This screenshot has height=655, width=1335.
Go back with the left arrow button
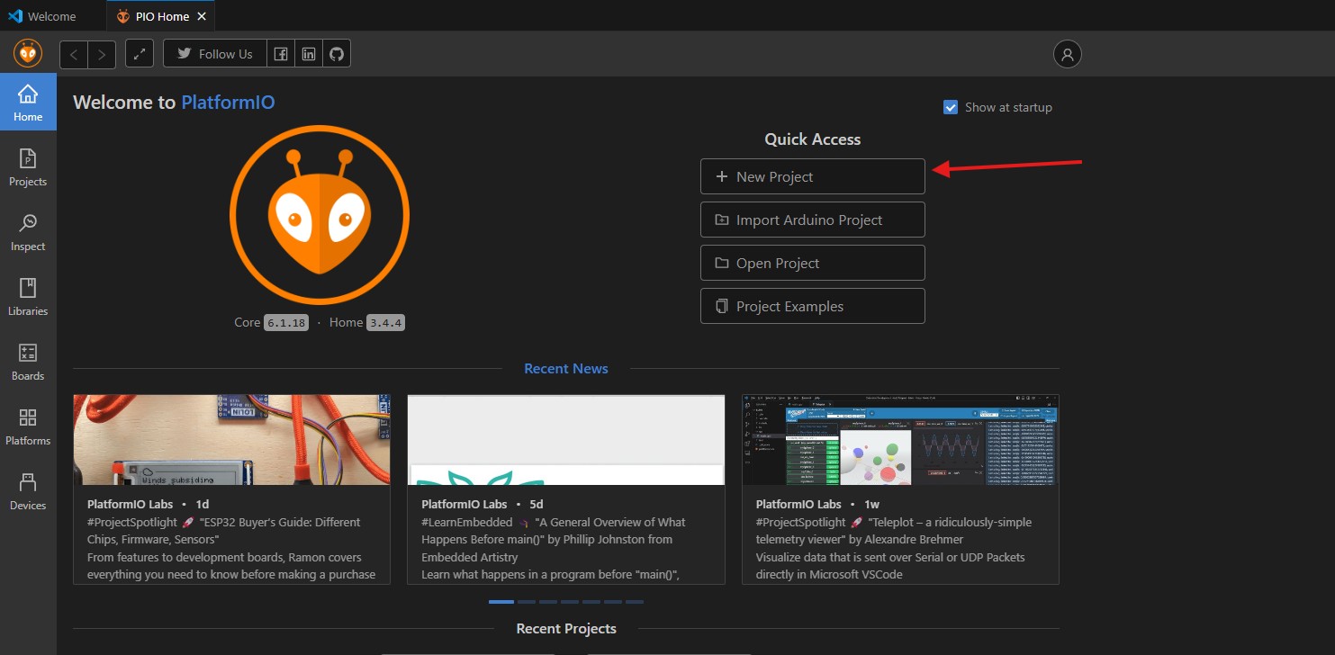click(74, 54)
